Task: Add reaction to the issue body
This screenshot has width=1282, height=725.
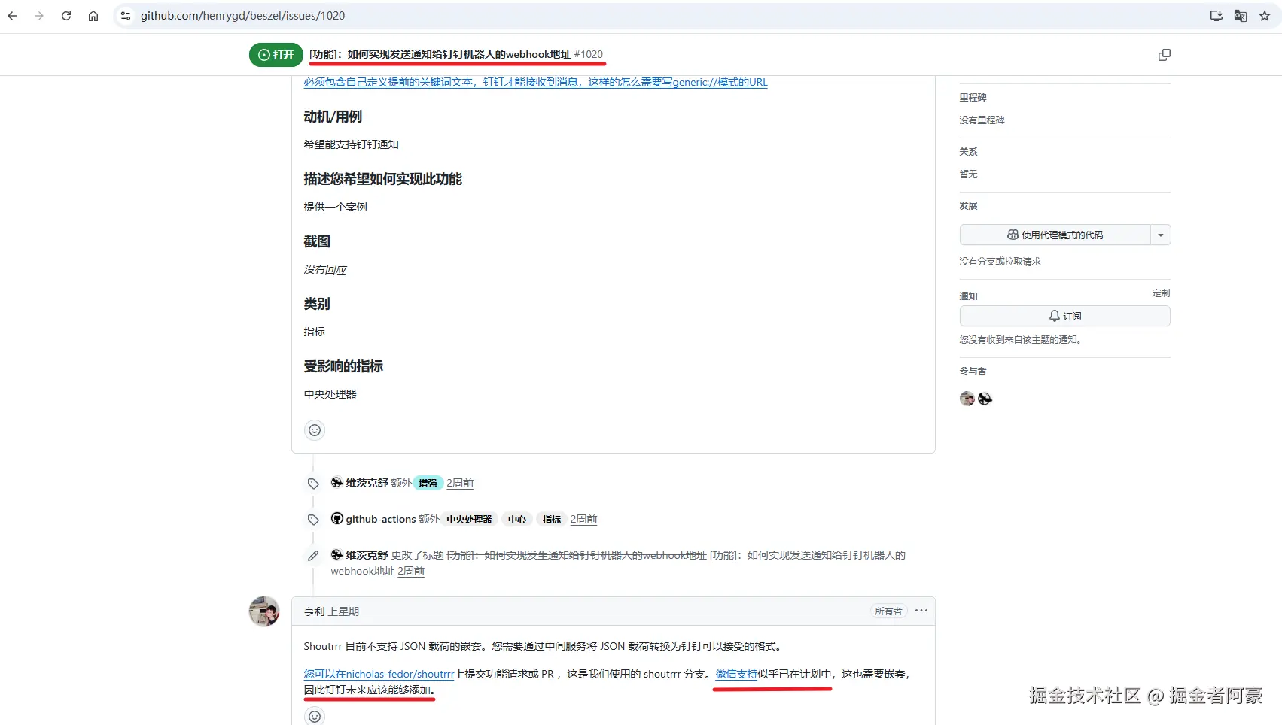Action: (315, 430)
